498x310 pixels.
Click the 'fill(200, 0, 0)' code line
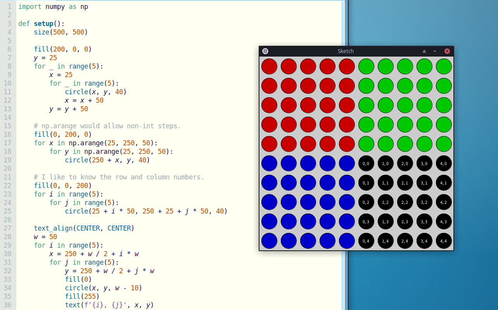pyautogui.click(x=63, y=49)
